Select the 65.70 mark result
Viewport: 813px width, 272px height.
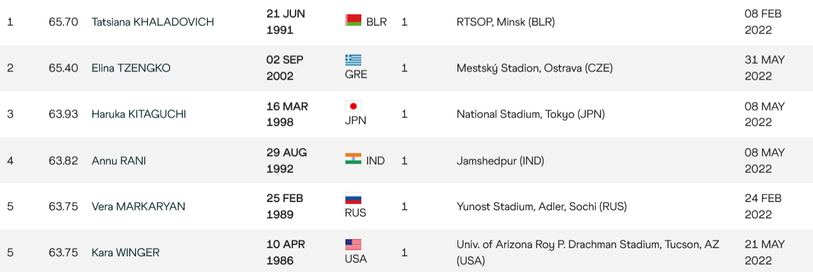tap(63, 22)
